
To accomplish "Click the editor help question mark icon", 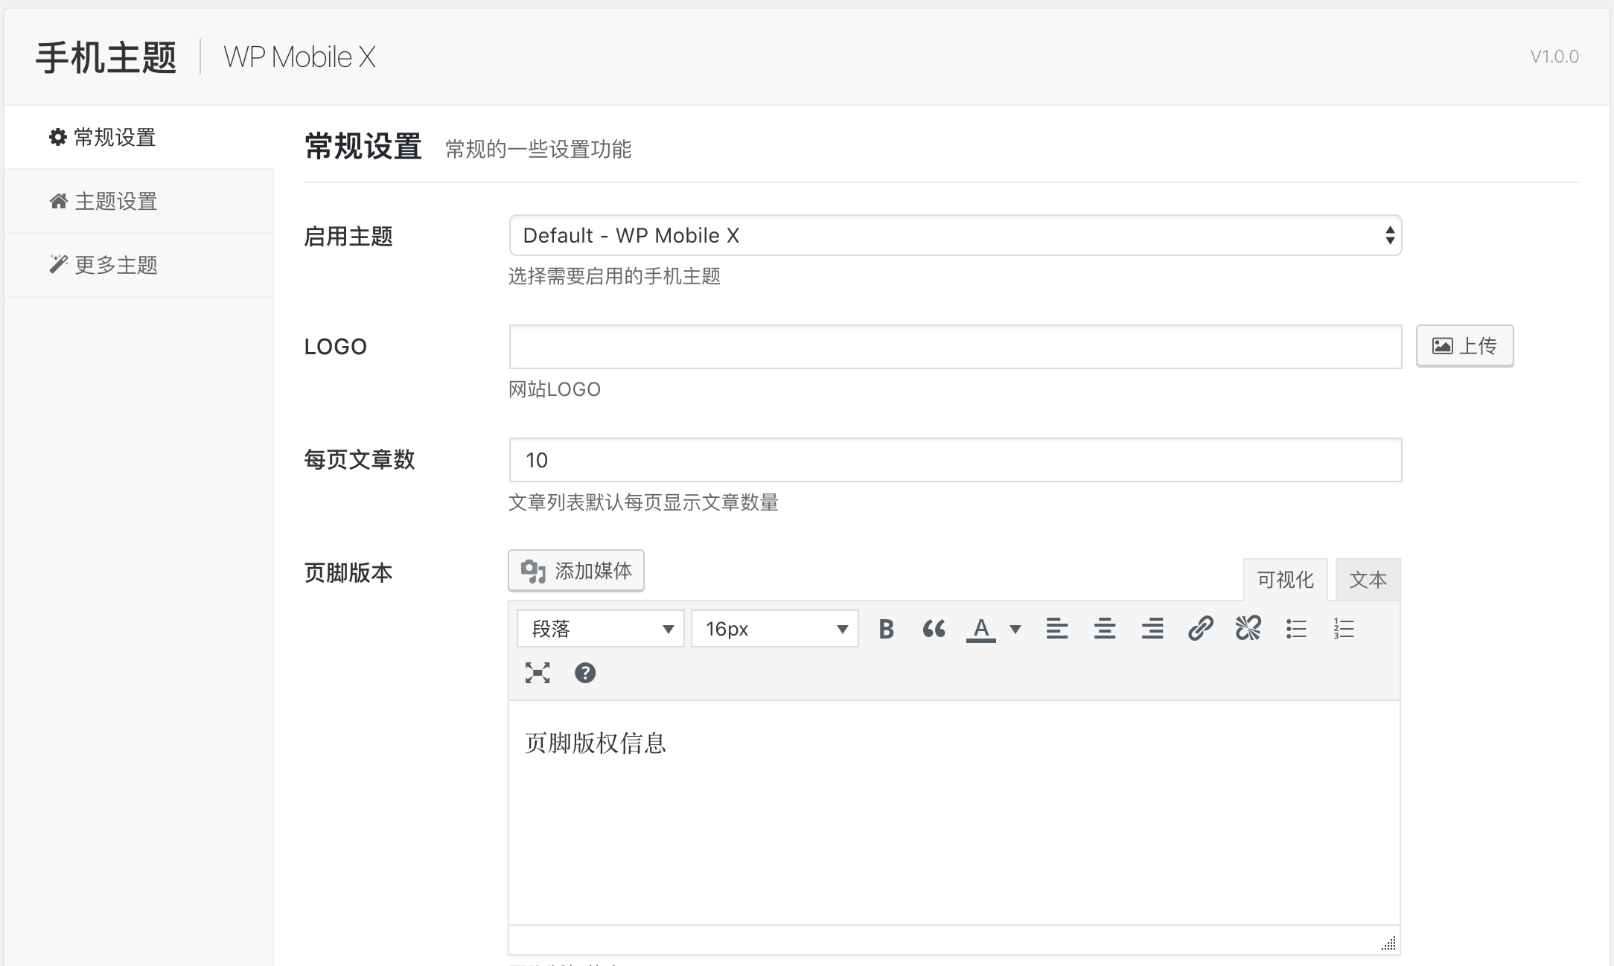I will coord(584,671).
